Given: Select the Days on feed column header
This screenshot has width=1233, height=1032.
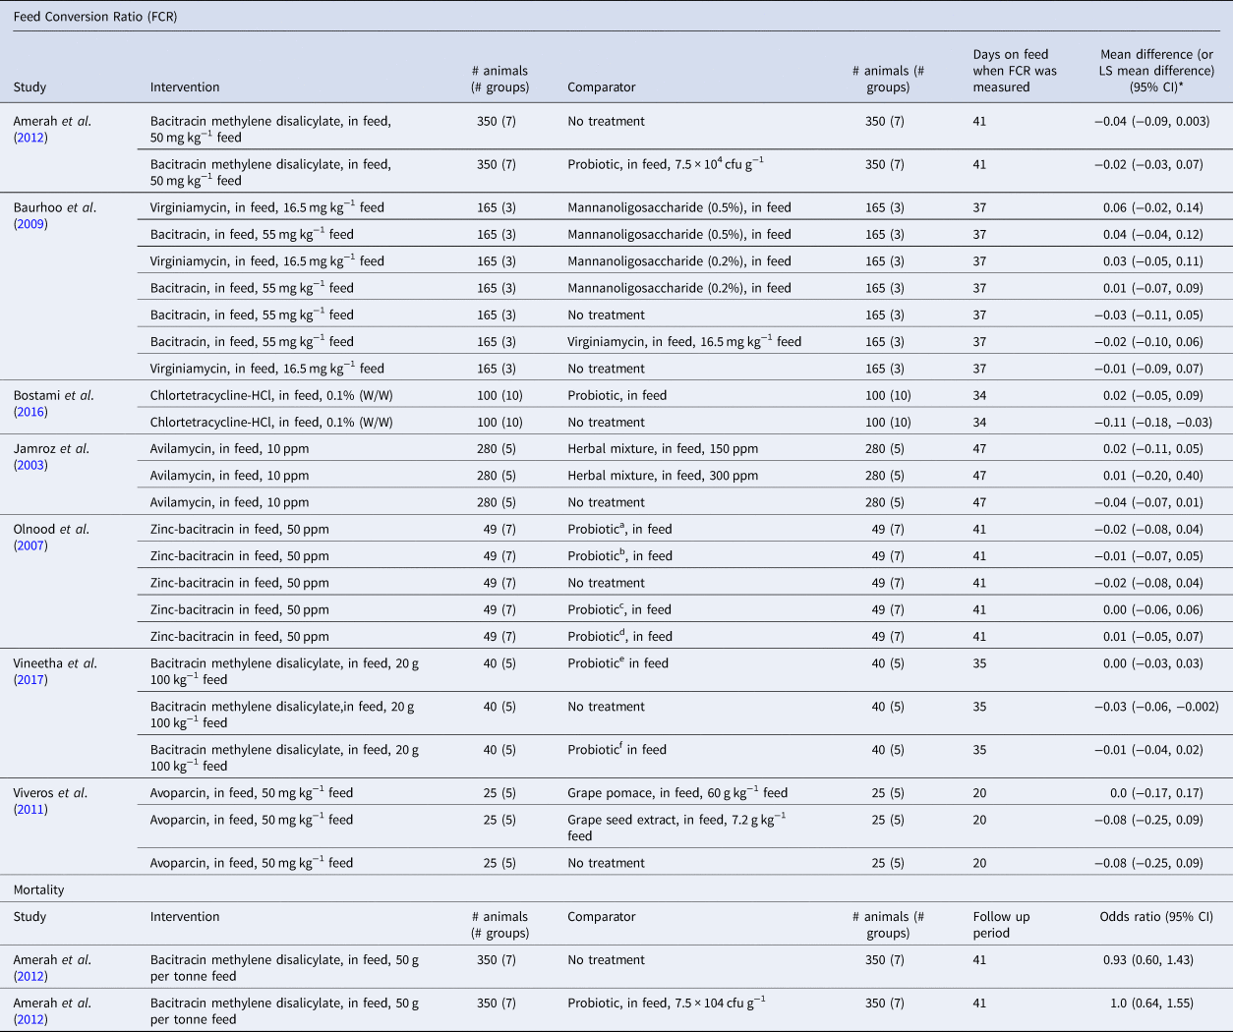Looking at the screenshot, I should (1011, 71).
